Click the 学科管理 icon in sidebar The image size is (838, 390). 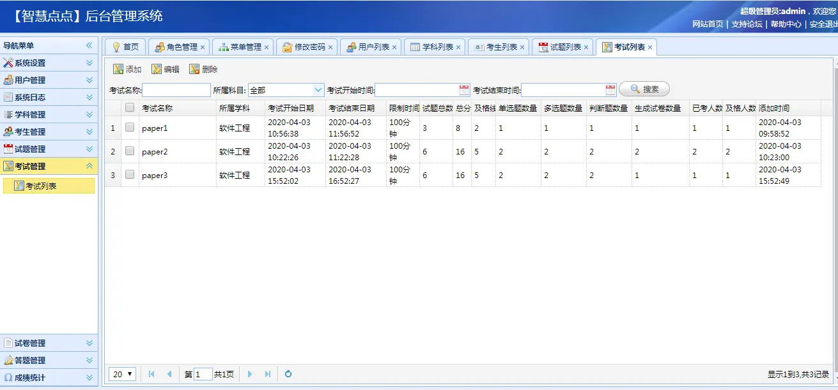coord(8,115)
